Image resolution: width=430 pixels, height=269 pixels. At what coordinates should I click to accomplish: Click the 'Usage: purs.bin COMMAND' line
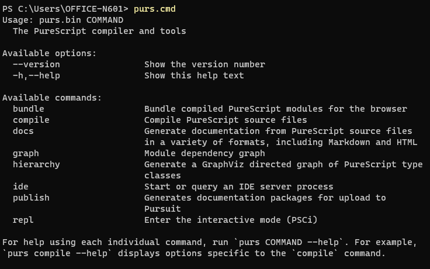[63, 20]
